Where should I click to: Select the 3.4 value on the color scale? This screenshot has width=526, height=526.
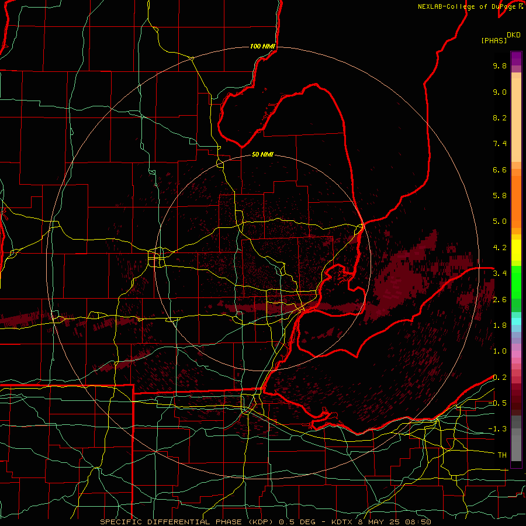(x=500, y=274)
